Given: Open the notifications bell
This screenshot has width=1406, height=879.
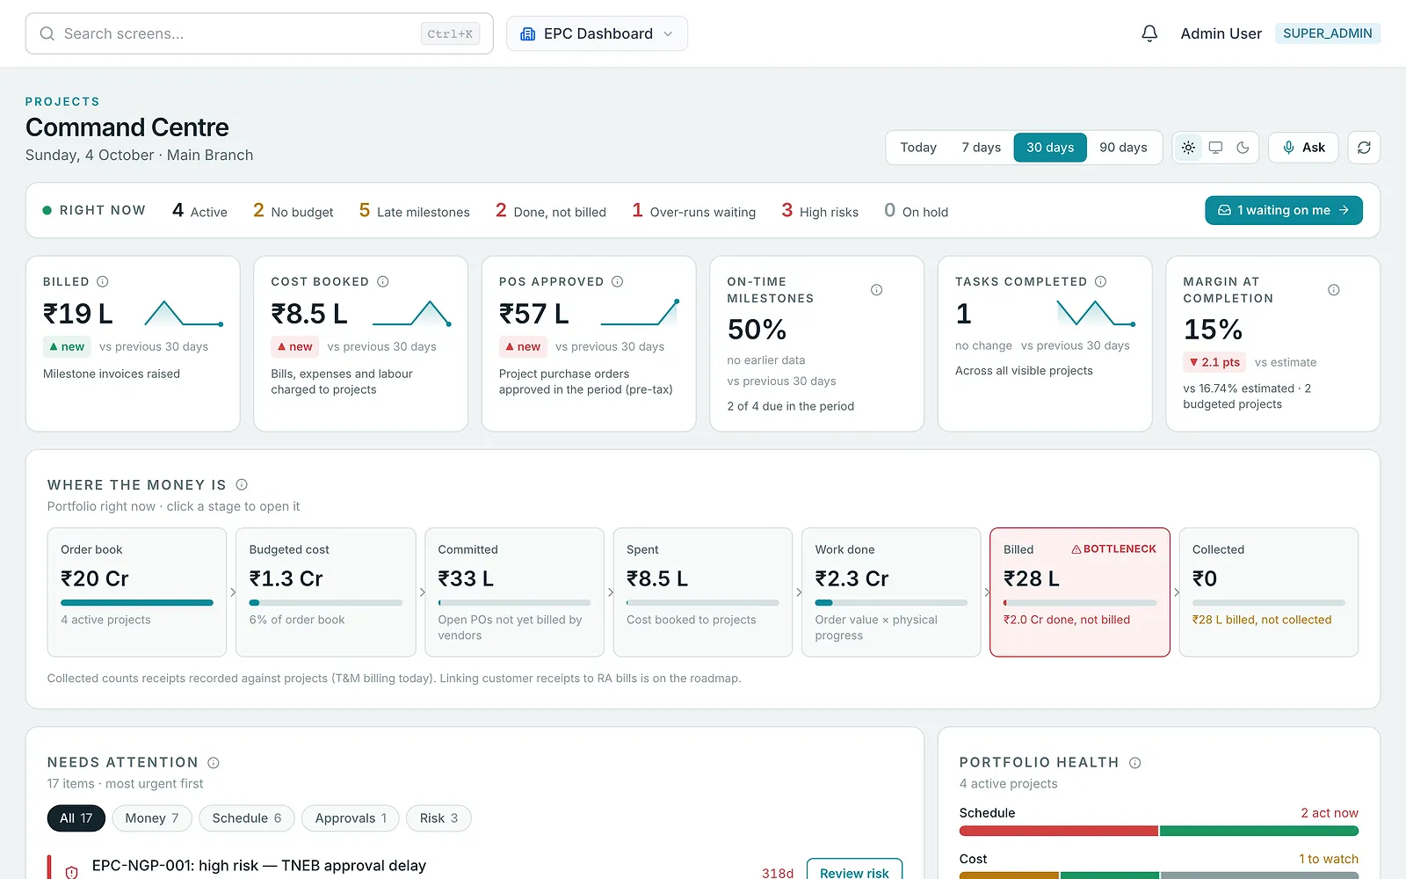Looking at the screenshot, I should tap(1149, 33).
